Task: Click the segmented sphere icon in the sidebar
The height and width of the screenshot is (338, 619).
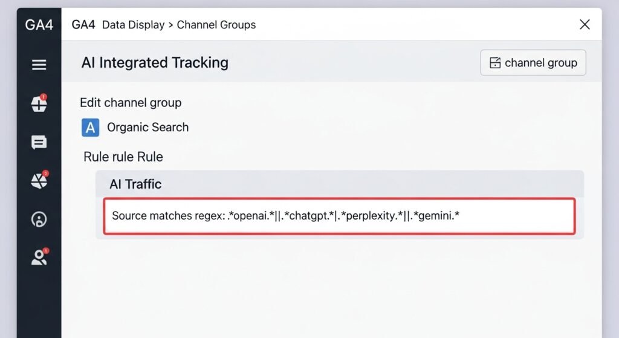Action: (x=39, y=180)
